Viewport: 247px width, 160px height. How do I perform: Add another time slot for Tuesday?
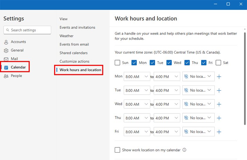[x=219, y=90]
